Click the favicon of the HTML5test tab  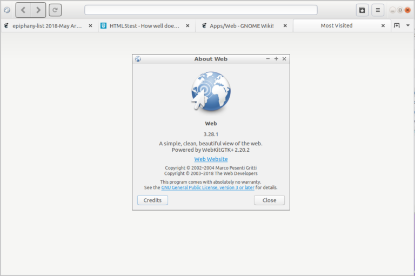point(104,26)
